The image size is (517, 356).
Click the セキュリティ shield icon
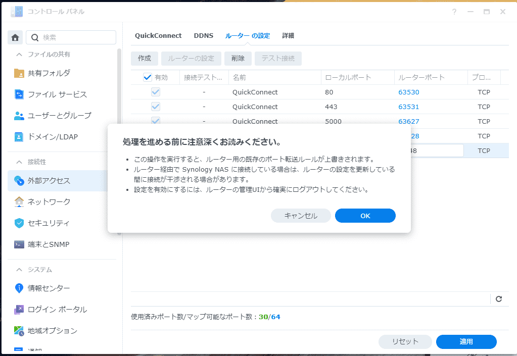[19, 223]
